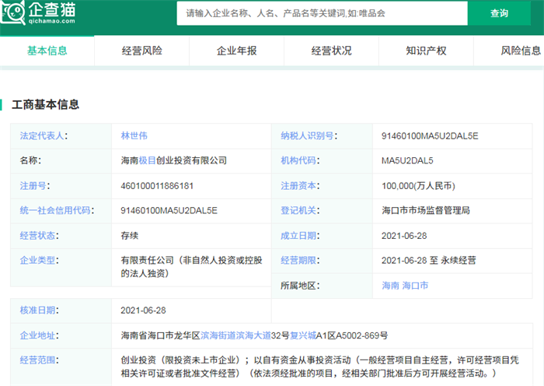The image size is (544, 386).
Task: Click the 企业类型 label link
Action: pos(37,260)
